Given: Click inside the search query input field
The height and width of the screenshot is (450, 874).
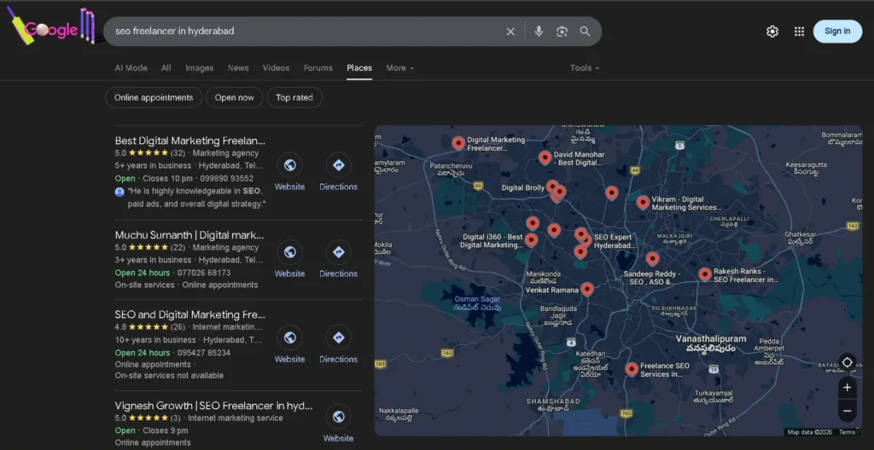Looking at the screenshot, I should pyautogui.click(x=306, y=32).
